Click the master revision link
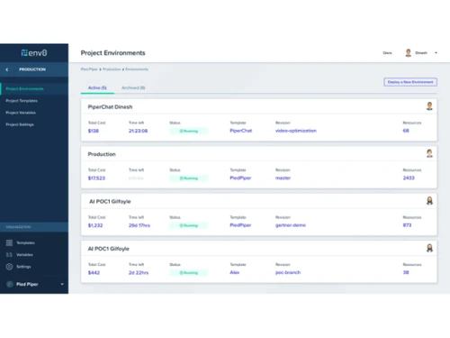Viewport: 450px width, 338px height. pyautogui.click(x=283, y=178)
